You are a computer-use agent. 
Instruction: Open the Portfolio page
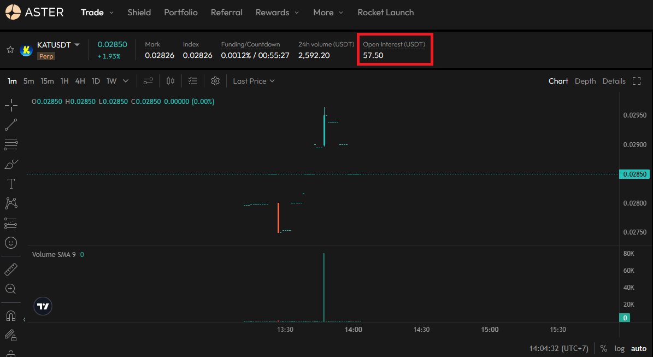181,12
